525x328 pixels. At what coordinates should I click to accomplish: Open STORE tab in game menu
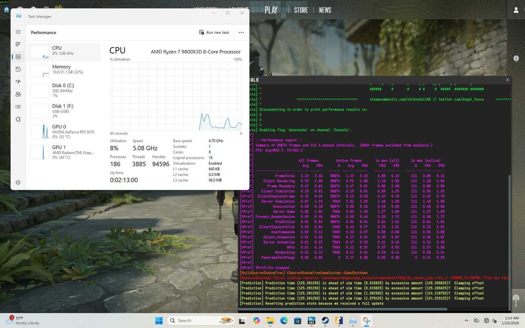tap(301, 10)
